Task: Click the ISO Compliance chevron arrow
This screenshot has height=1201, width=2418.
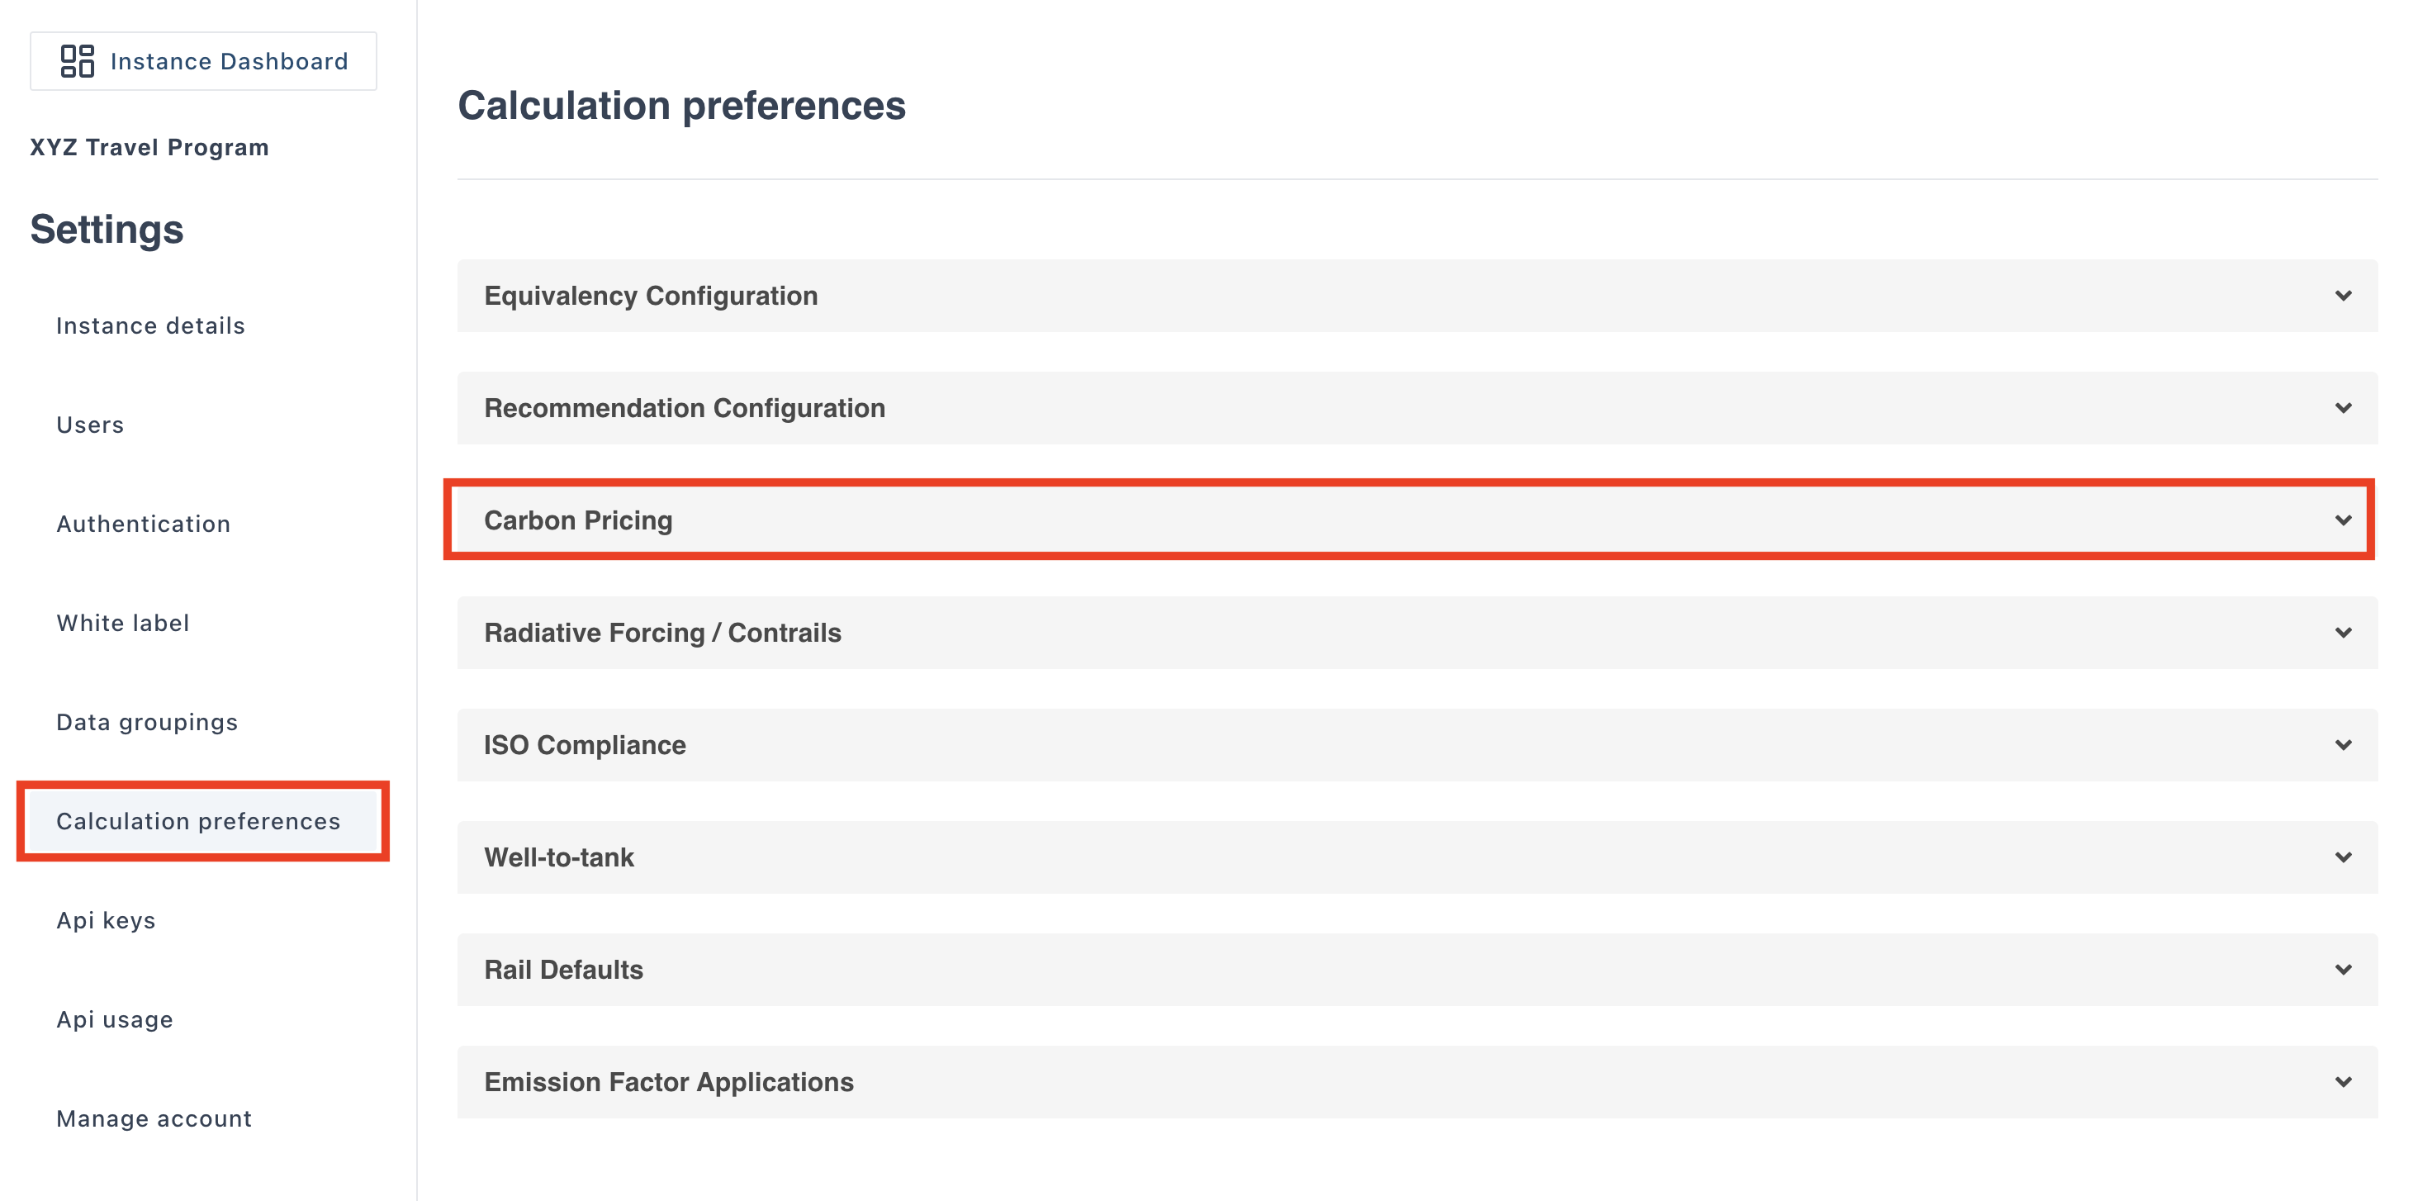Action: click(x=2343, y=746)
